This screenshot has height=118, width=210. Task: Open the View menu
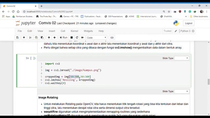click(40, 31)
